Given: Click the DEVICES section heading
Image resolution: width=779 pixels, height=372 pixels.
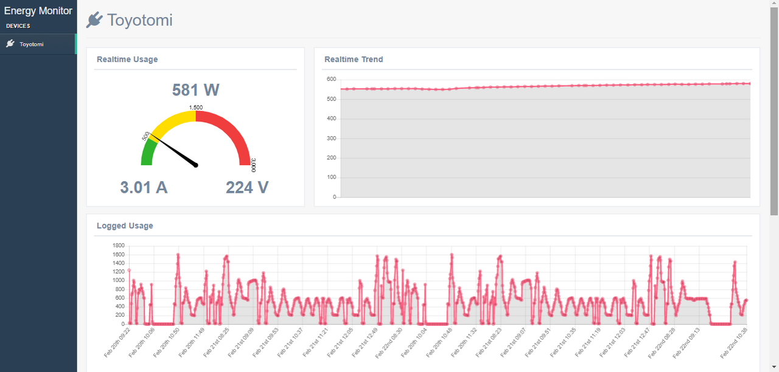Looking at the screenshot, I should [18, 26].
